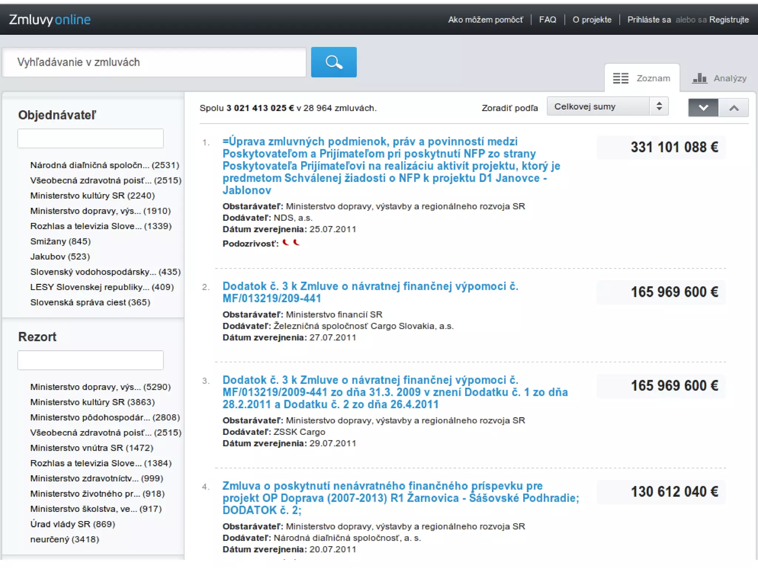This screenshot has width=758, height=568.
Task: Click the Registrujte registration link
Action: coord(729,20)
